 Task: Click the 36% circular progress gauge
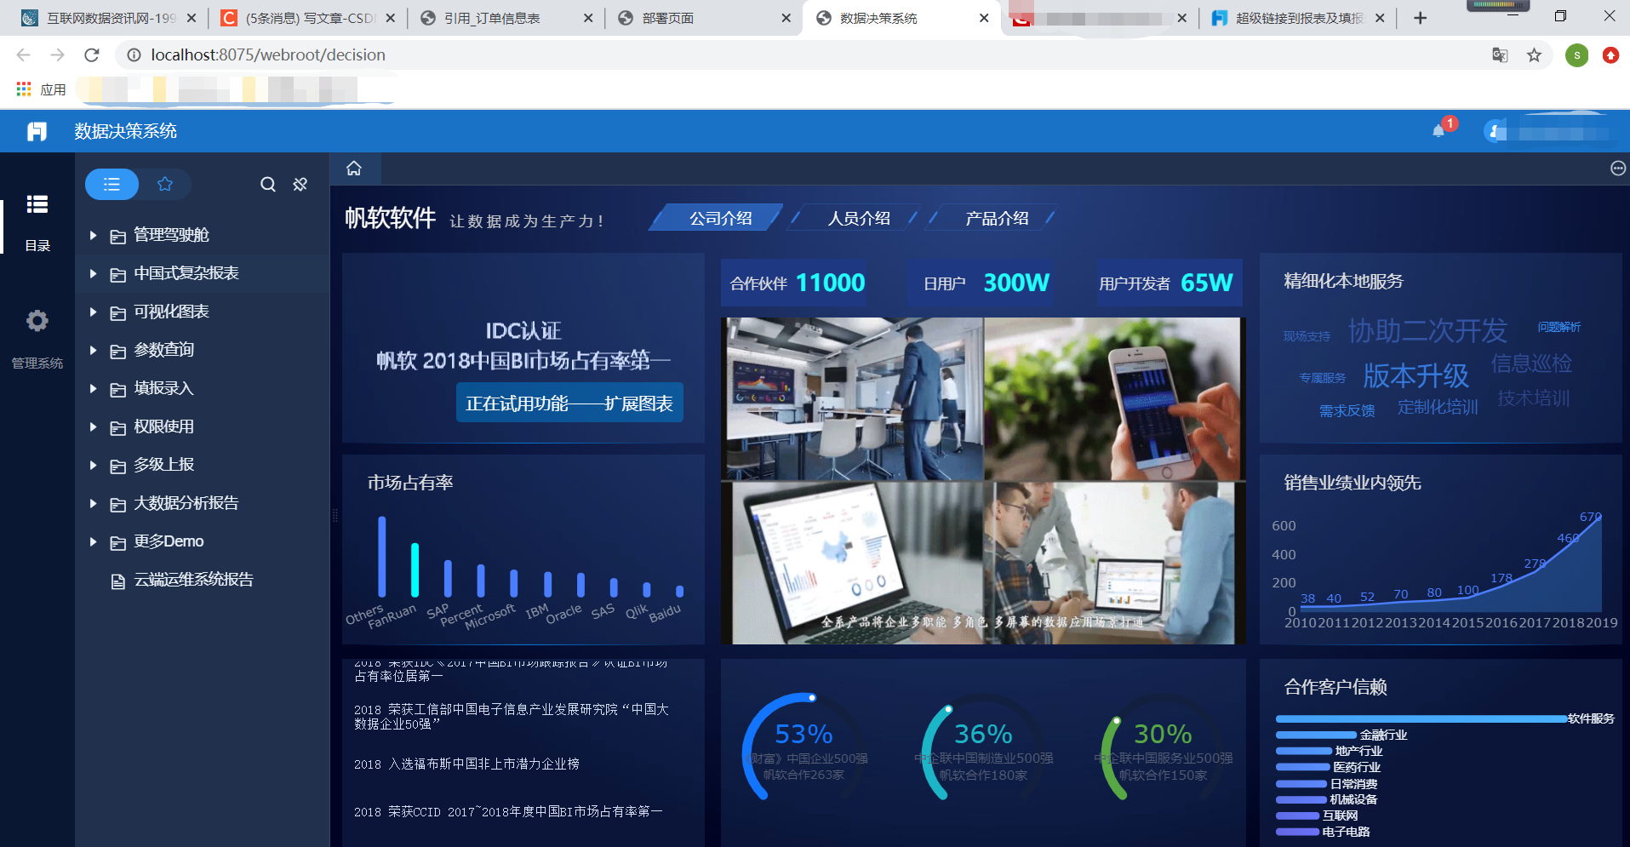coord(983,747)
